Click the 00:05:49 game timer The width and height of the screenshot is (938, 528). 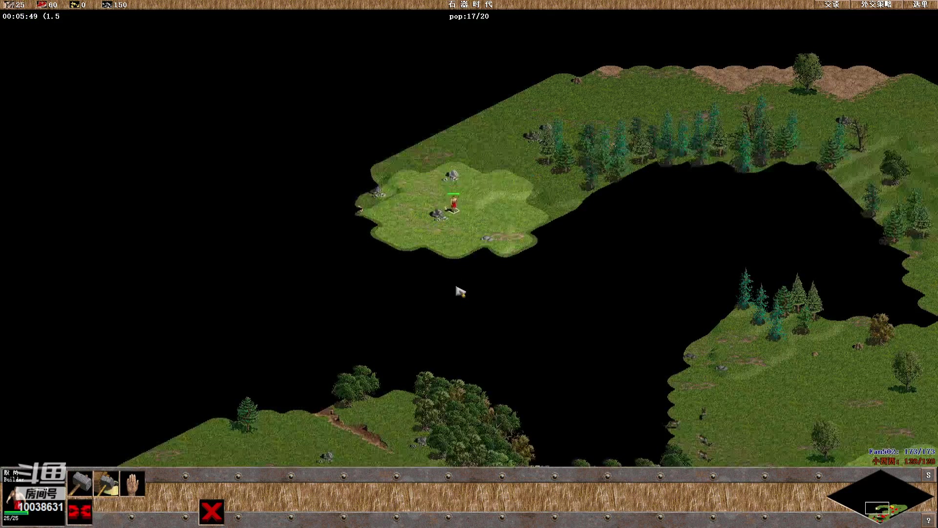[20, 16]
